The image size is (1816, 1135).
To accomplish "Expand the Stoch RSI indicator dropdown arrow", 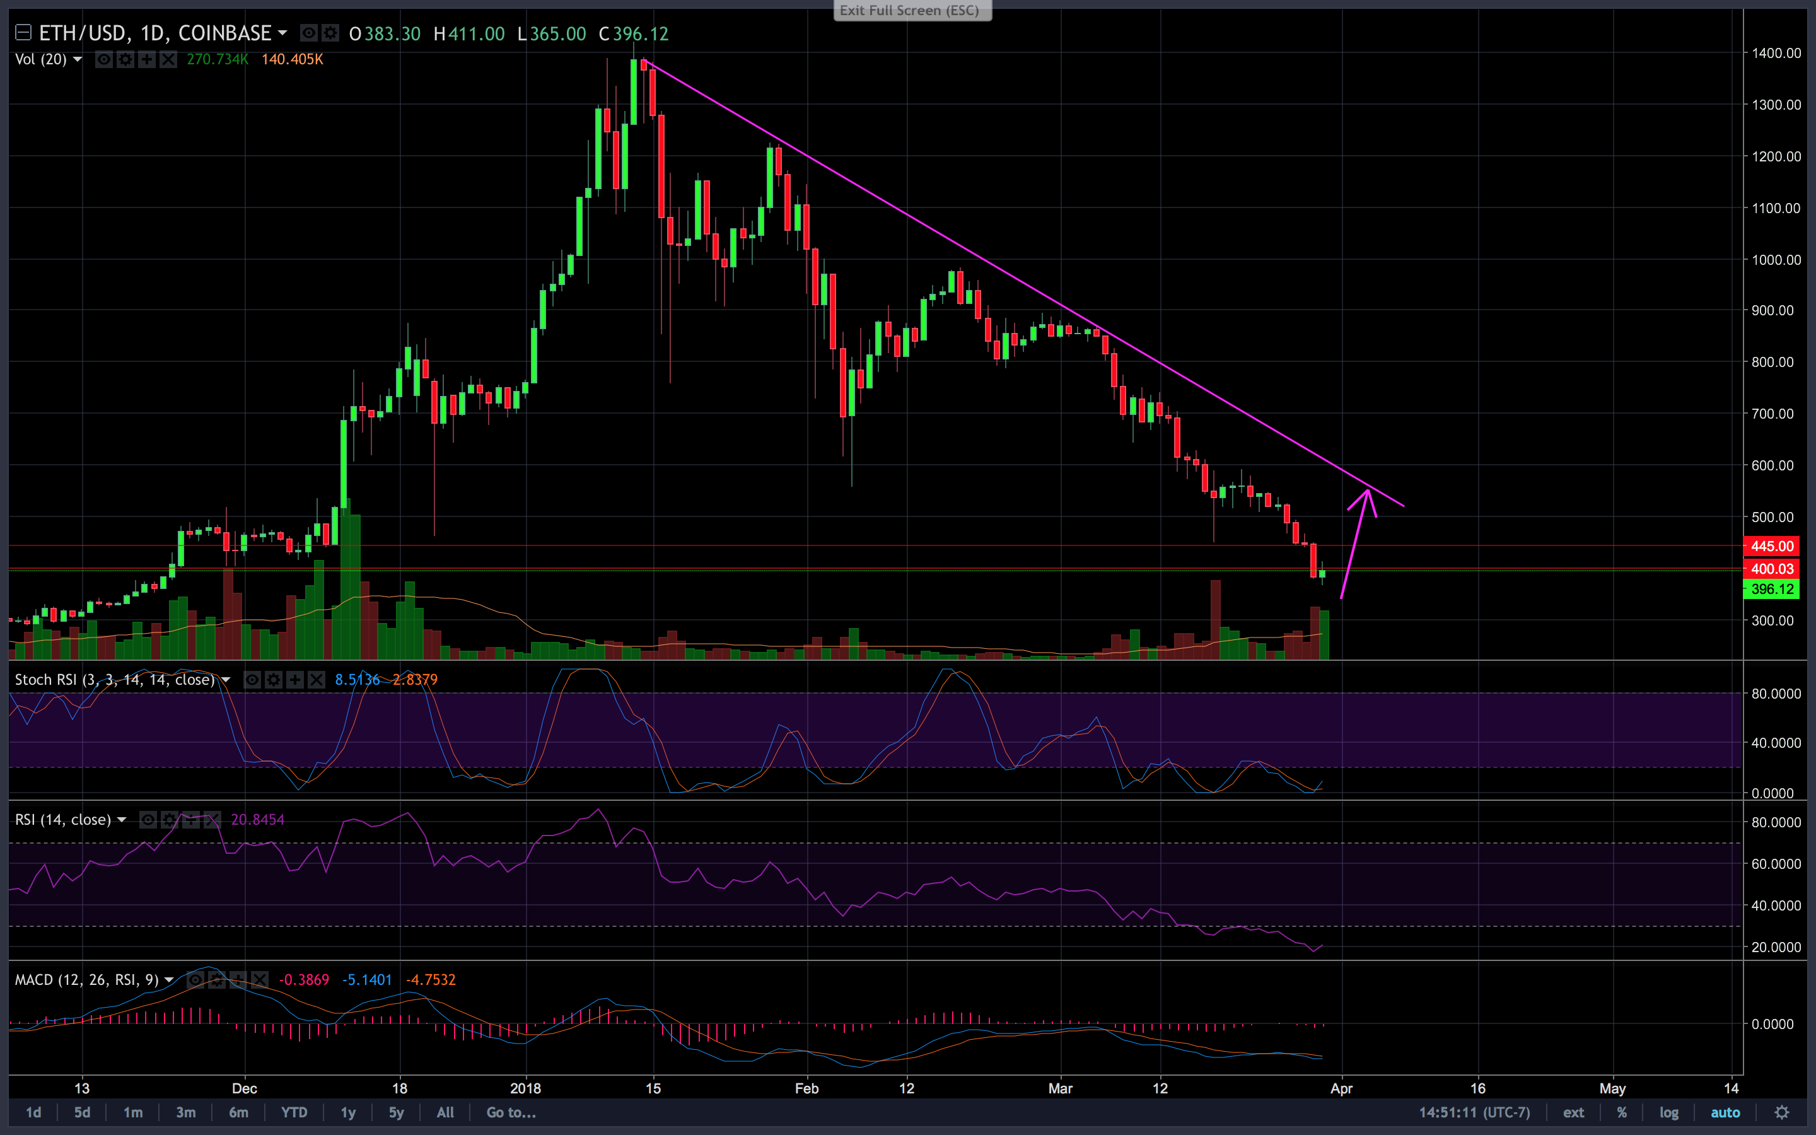I will coord(226,680).
